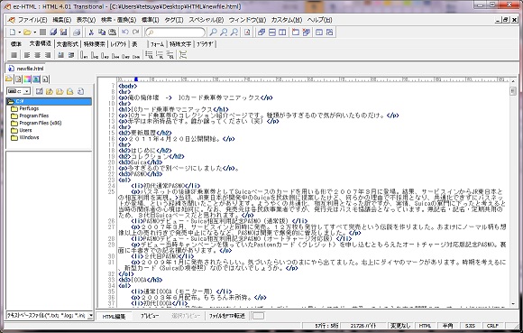
Task: Click the SJIS encoding status cell
Action: click(x=470, y=326)
